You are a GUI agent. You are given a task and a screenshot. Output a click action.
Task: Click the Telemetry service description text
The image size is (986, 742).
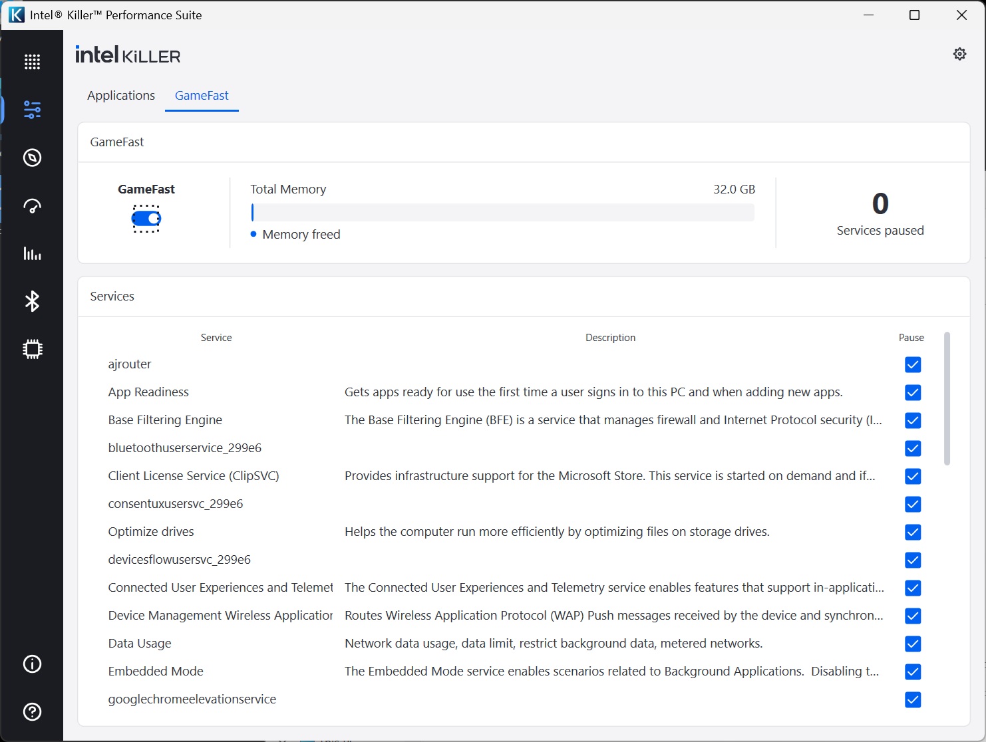click(x=615, y=588)
